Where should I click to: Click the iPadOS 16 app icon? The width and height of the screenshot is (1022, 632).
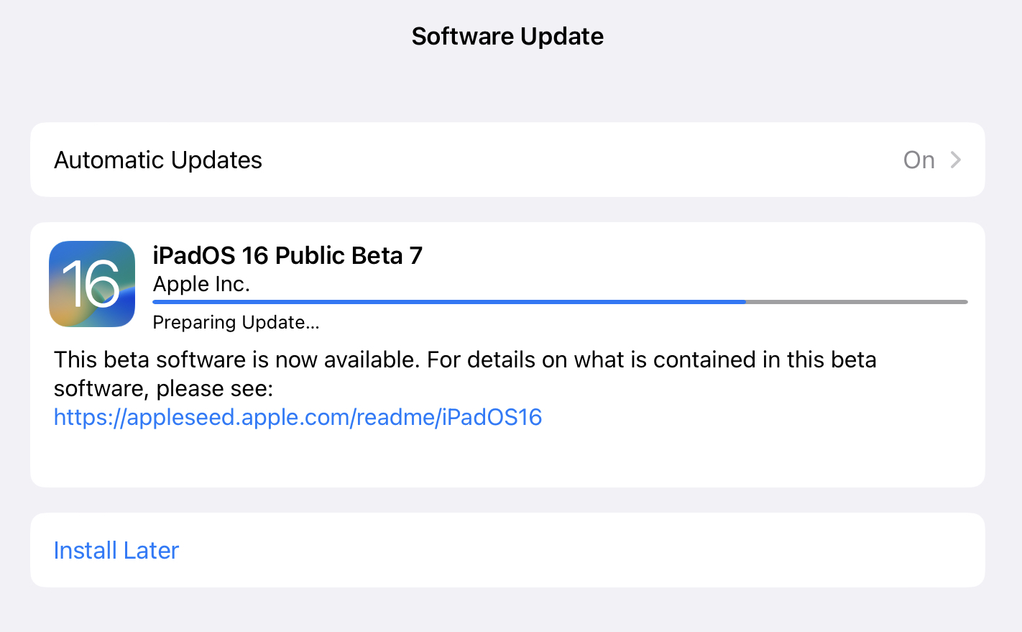point(92,284)
